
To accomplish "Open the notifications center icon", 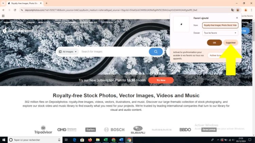I will (250, 140).
